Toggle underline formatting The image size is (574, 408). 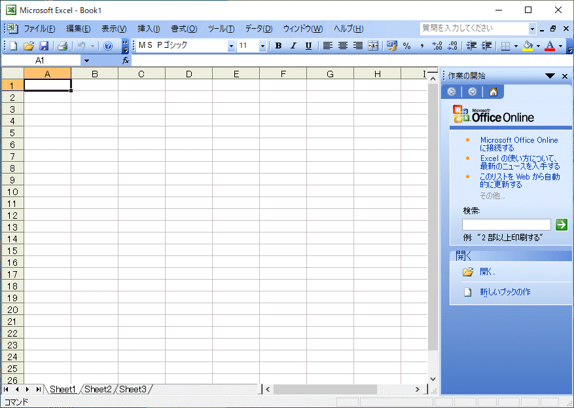click(x=308, y=46)
